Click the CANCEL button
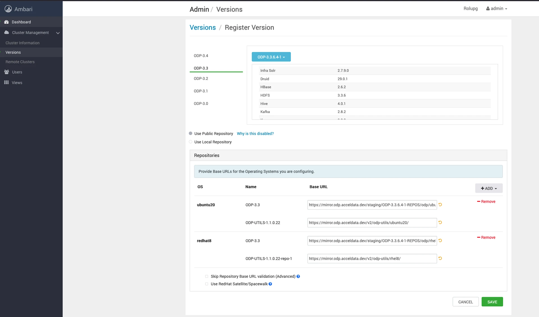539x317 pixels. [x=465, y=302]
